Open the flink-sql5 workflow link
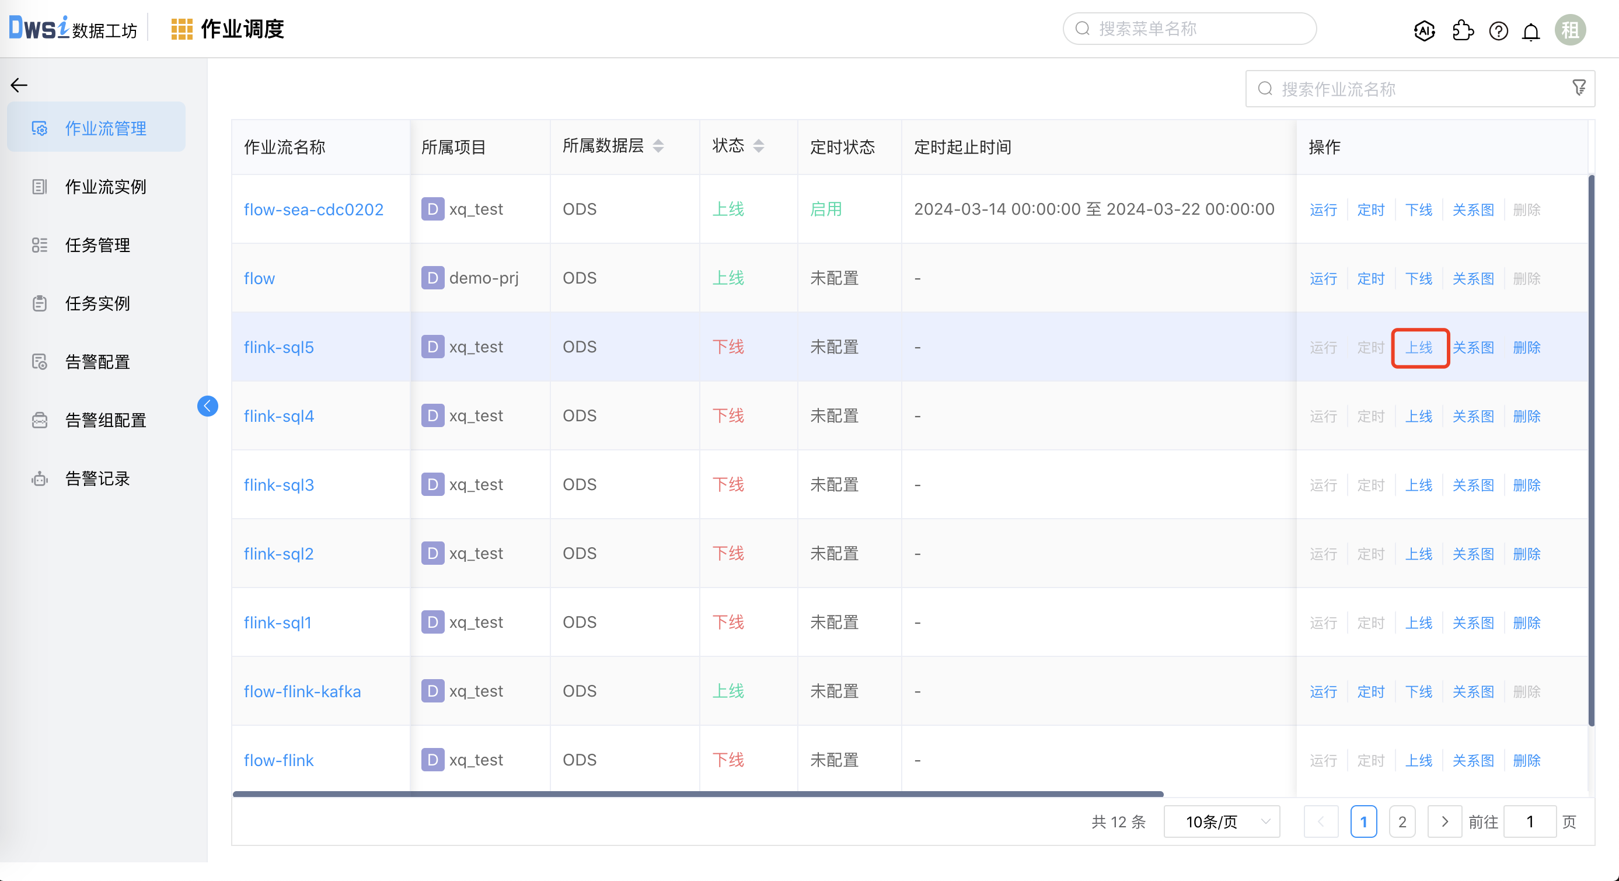 (278, 347)
